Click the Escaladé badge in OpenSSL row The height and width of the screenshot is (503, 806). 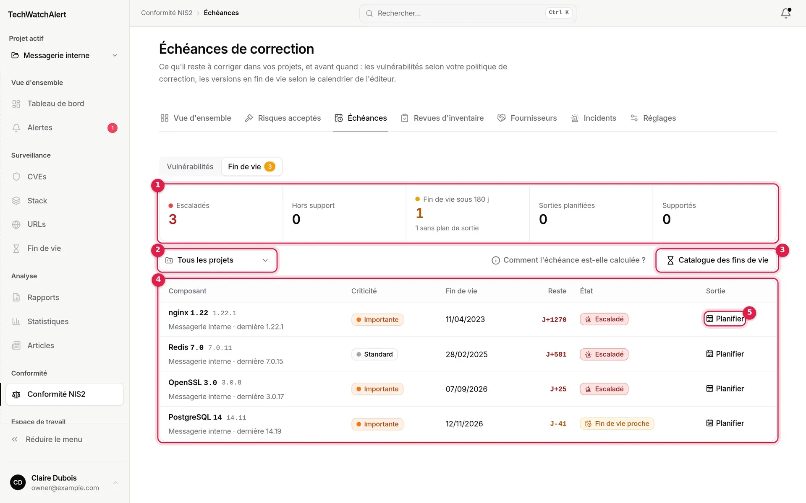(604, 389)
